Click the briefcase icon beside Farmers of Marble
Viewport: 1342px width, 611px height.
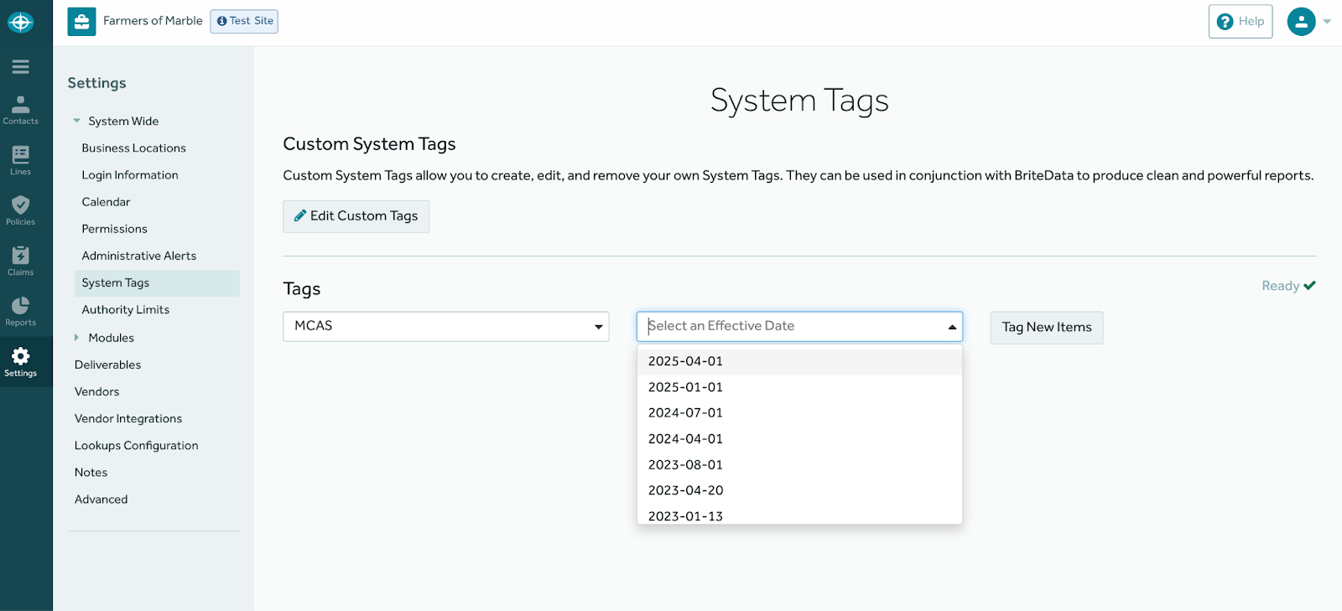82,22
